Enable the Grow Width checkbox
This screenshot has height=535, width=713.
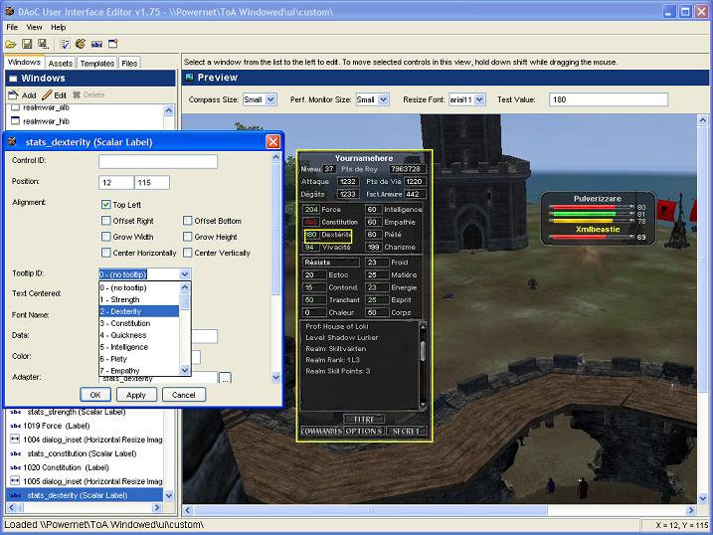coord(106,237)
